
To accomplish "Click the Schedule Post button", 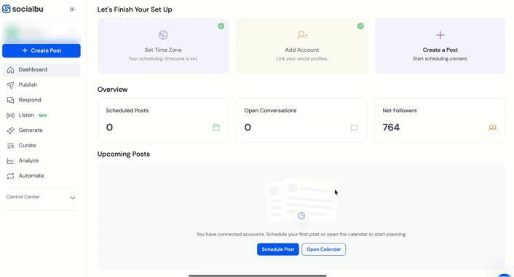I will coord(278,249).
